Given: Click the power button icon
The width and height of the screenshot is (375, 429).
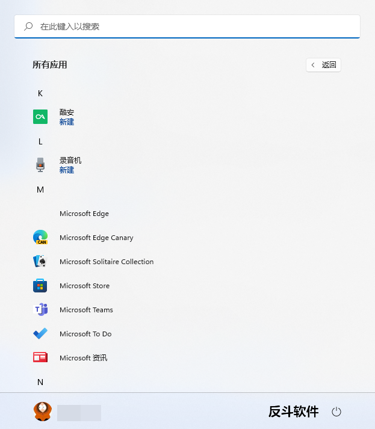Looking at the screenshot, I should (336, 412).
